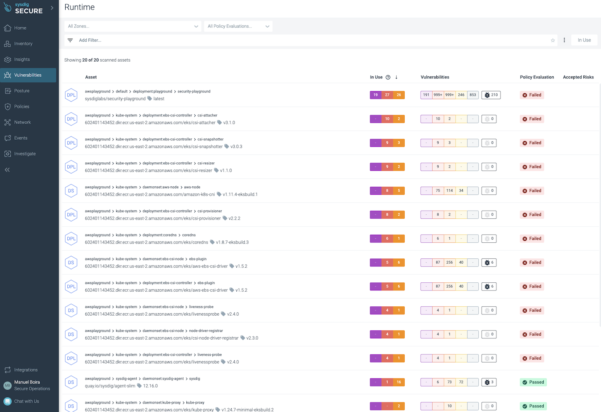Screen dimensions: 601x412
Task: Focus the Add Filter input field
Action: (313, 40)
